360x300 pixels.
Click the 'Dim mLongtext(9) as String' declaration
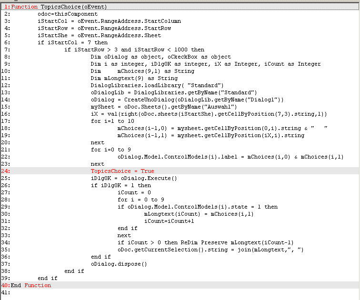pos(134,78)
